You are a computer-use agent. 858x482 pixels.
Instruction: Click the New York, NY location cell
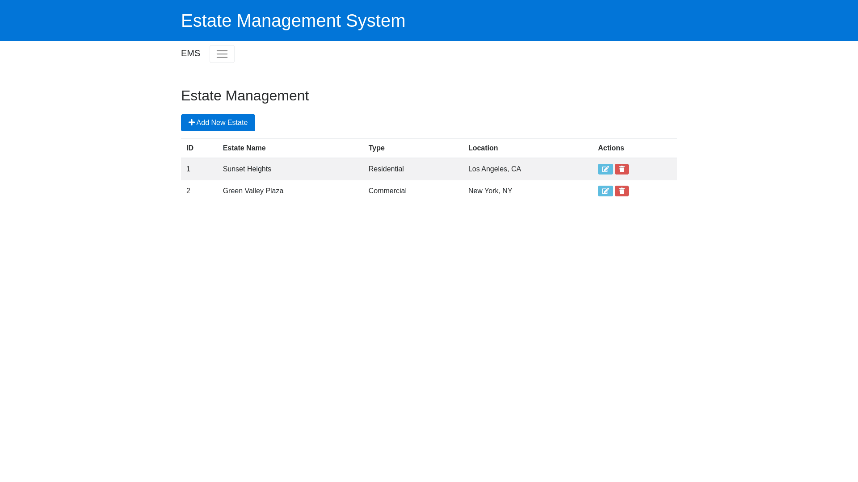coord(490,191)
